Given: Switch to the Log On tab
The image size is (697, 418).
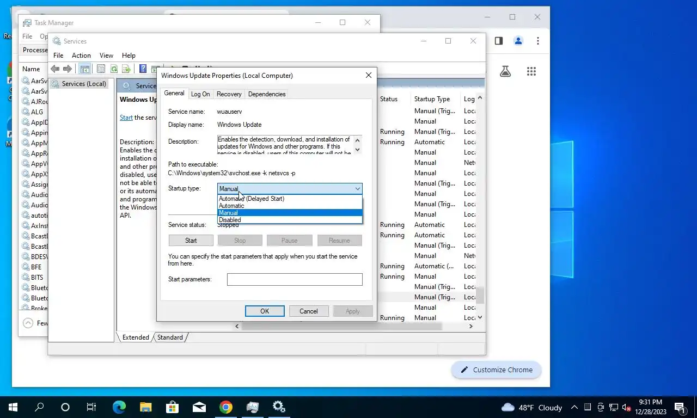Looking at the screenshot, I should 200,94.
